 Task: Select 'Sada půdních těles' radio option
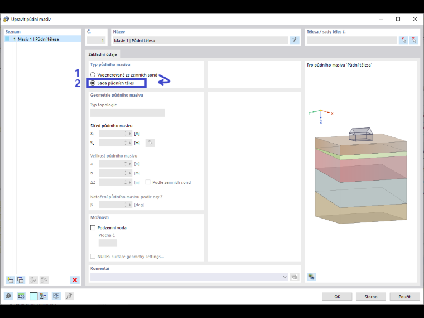coord(93,83)
